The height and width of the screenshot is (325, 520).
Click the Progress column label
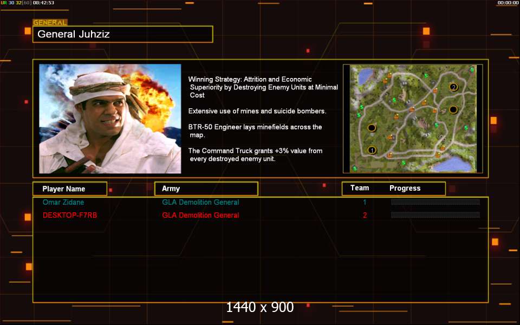tap(405, 188)
